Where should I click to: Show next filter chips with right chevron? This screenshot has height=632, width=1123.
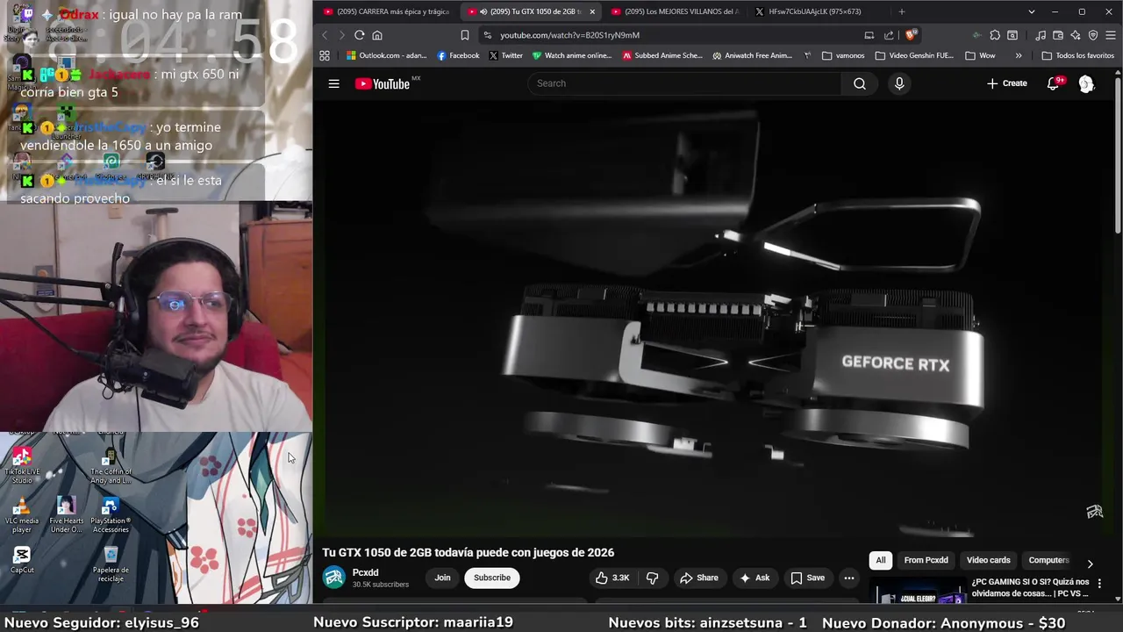[1090, 564]
